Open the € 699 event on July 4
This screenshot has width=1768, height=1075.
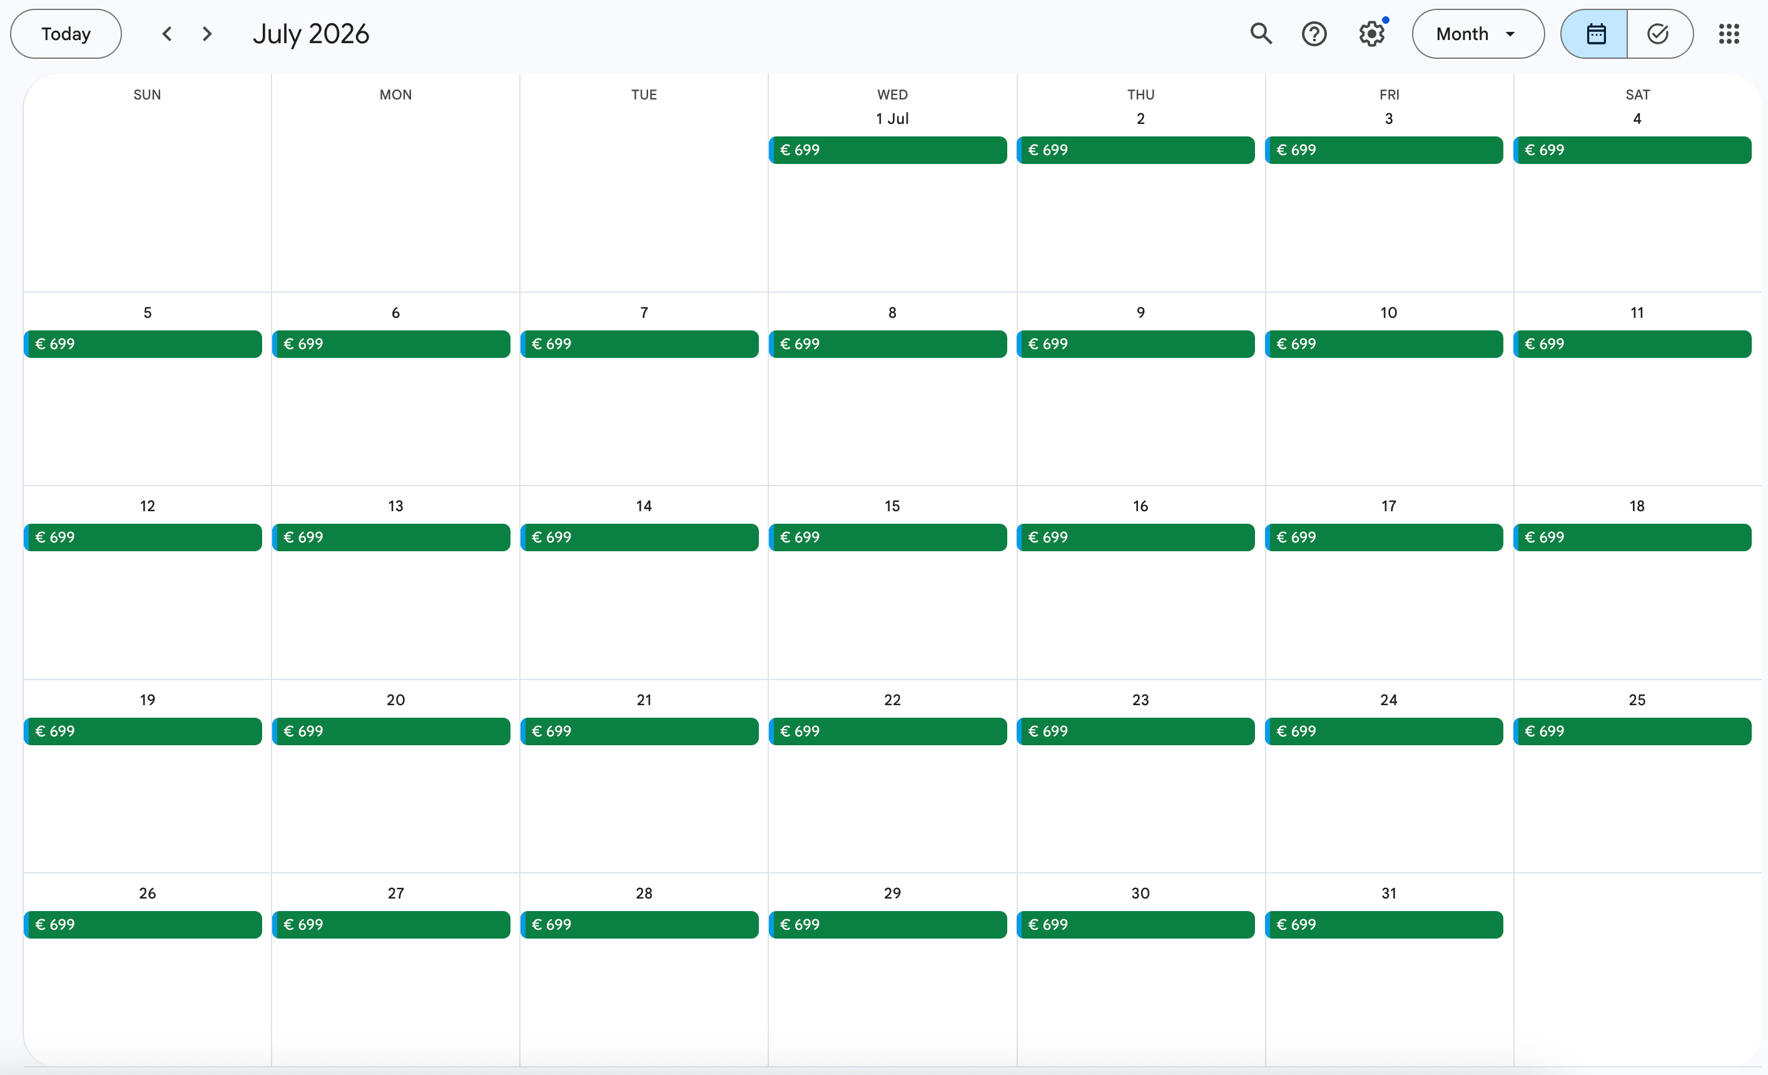(x=1632, y=150)
